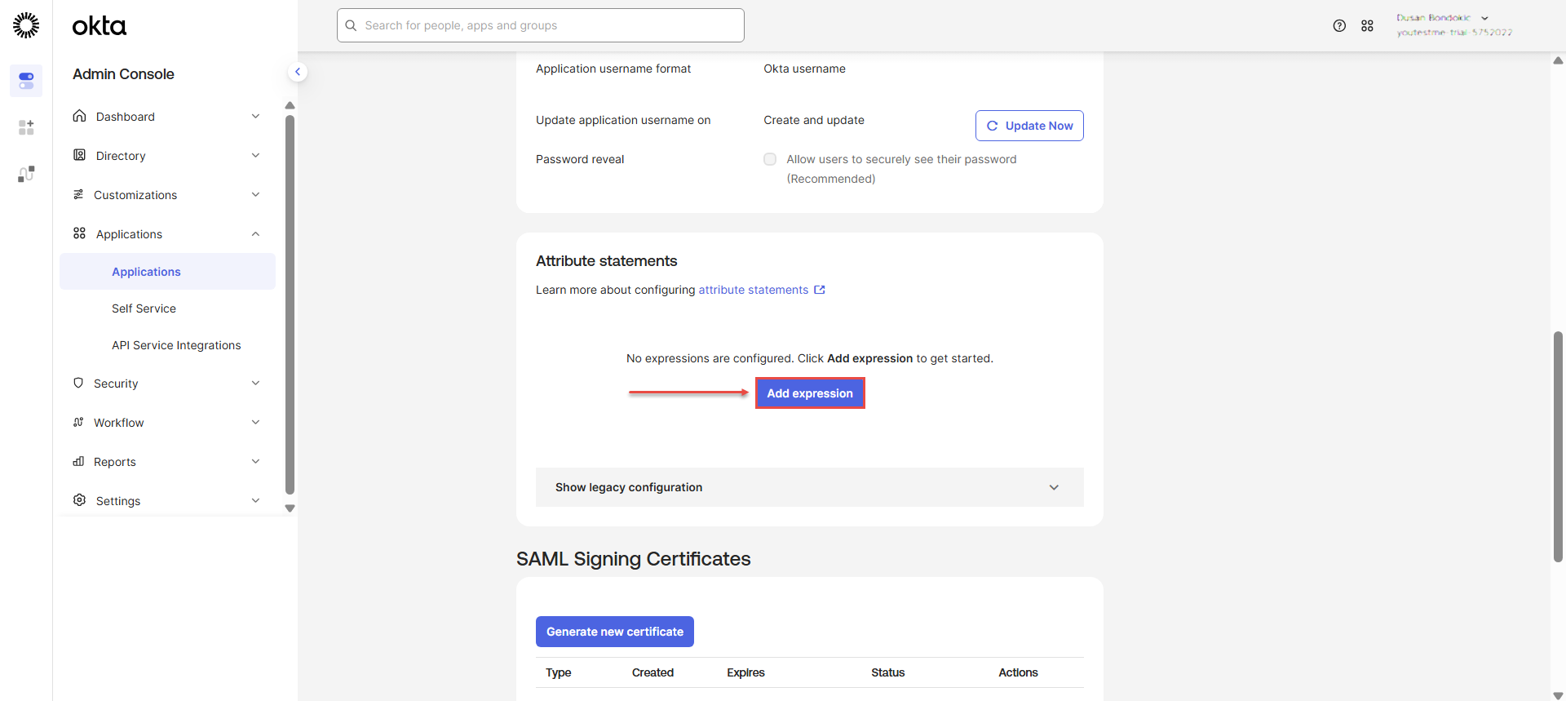Screen dimensions: 1566x701
Task: Click the Generate new certificate button
Action: (614, 632)
